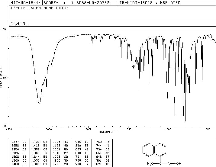Click the 1593 entry in the peak table
This screenshot has width=216, height=167.
(x=15, y=157)
